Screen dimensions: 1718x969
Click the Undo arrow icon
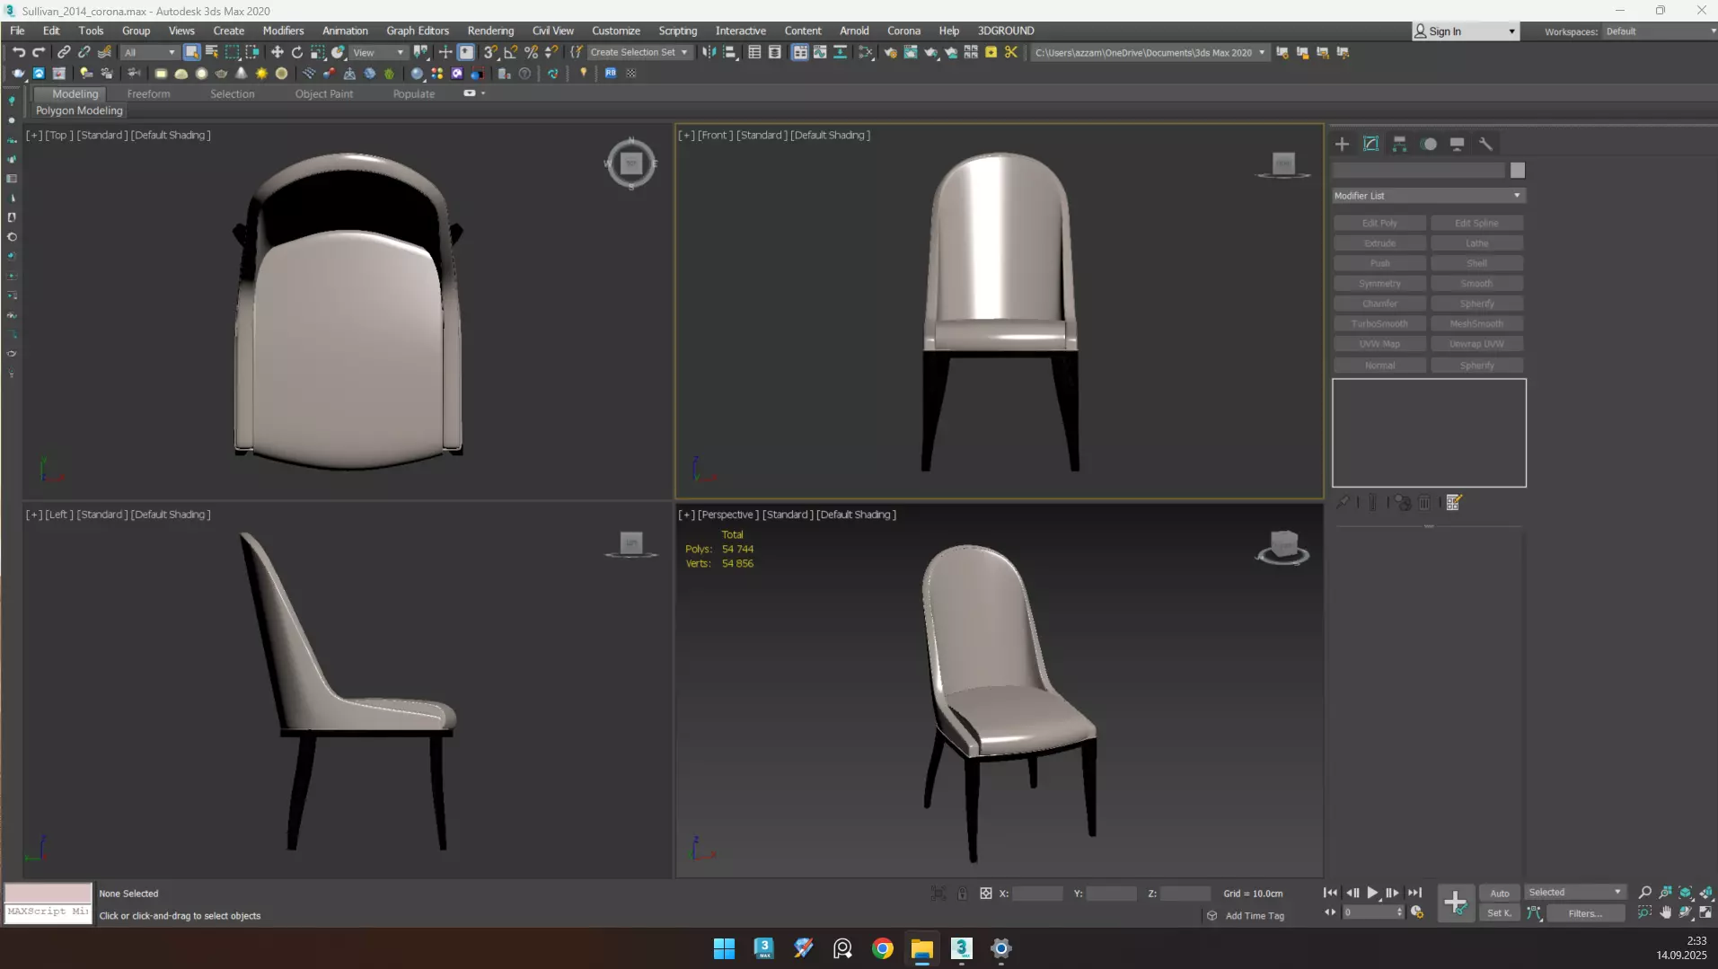pos(18,52)
